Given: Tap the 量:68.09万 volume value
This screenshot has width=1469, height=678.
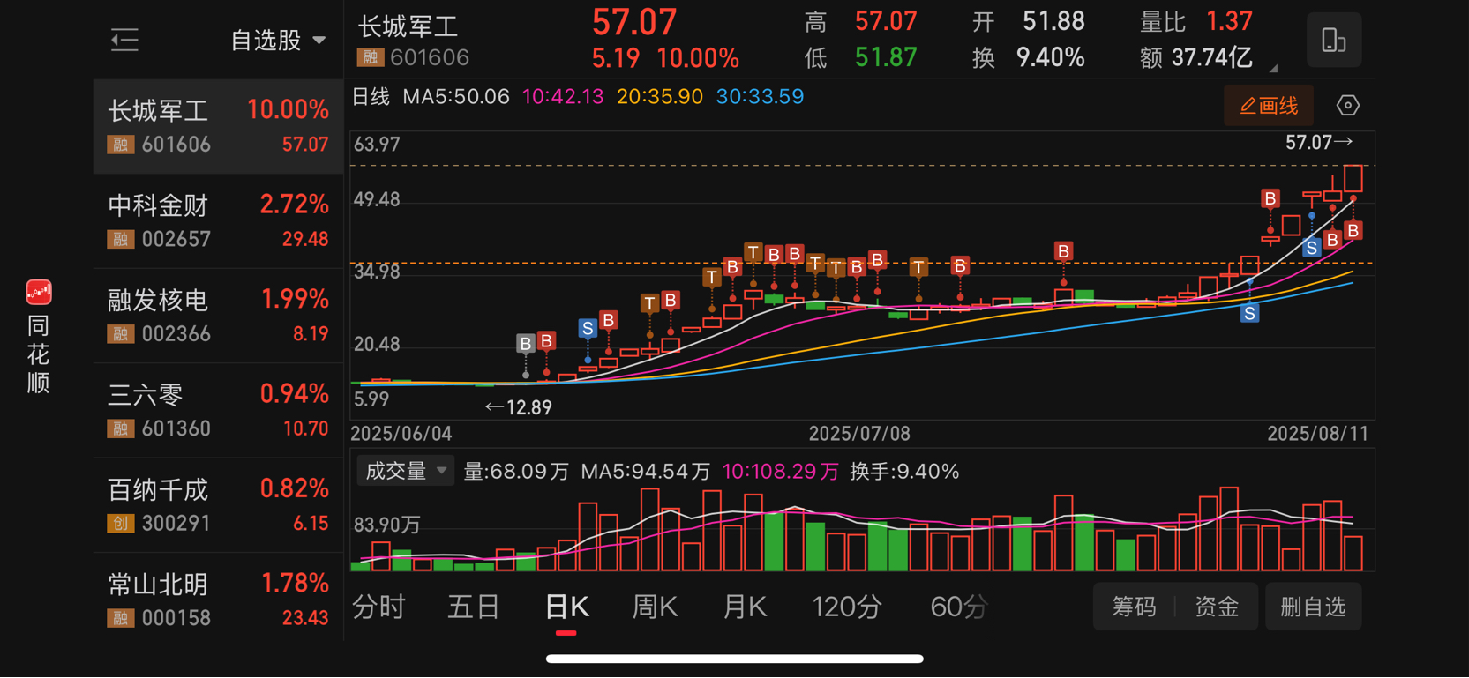Looking at the screenshot, I should click(517, 472).
